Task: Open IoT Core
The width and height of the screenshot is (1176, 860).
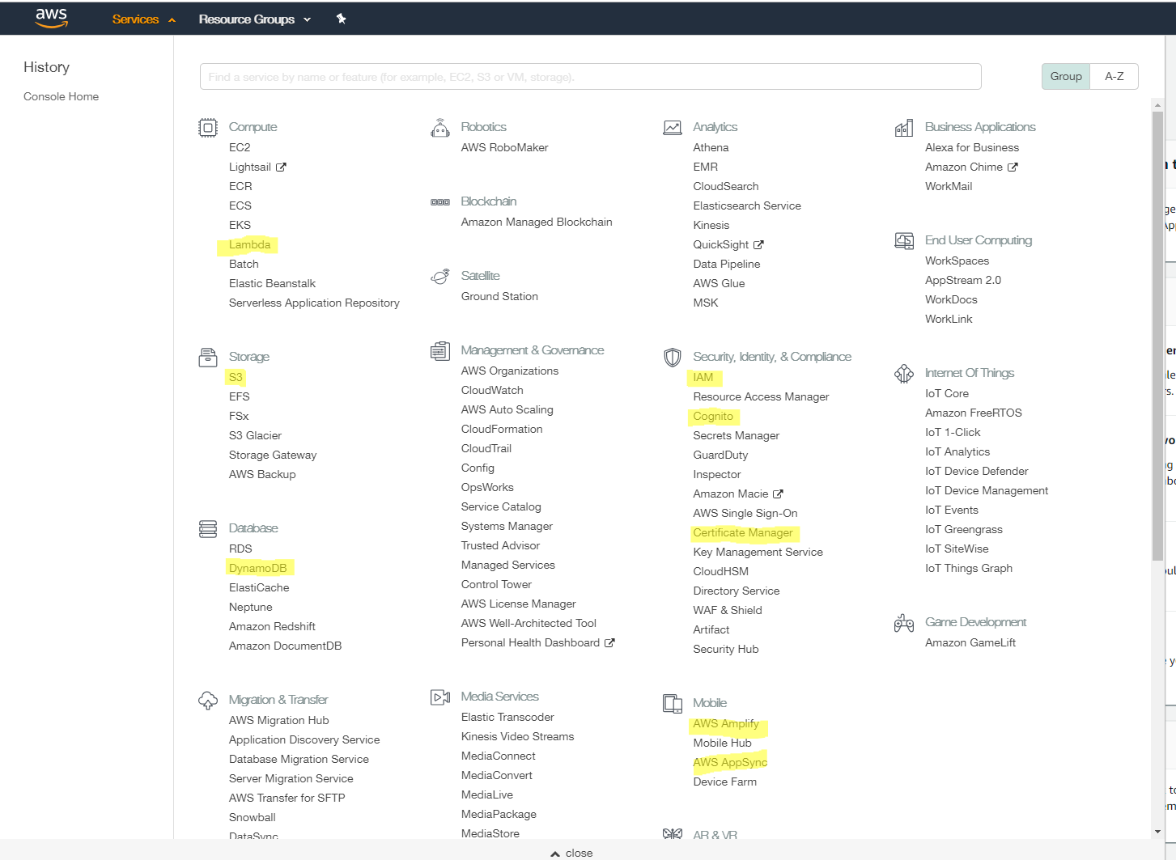Action: click(x=947, y=394)
